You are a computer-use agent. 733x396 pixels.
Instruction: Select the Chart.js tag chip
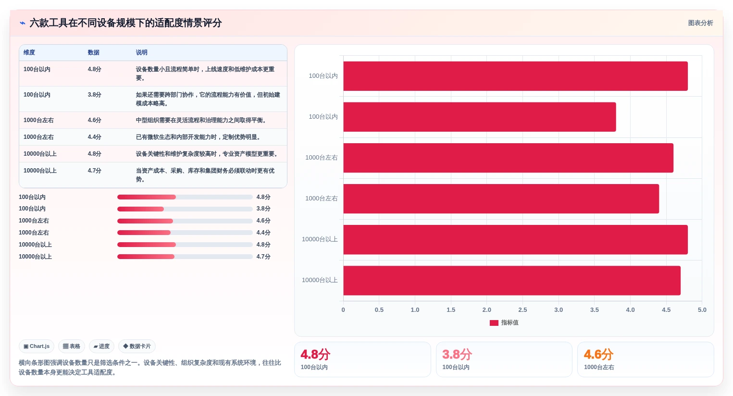click(37, 346)
